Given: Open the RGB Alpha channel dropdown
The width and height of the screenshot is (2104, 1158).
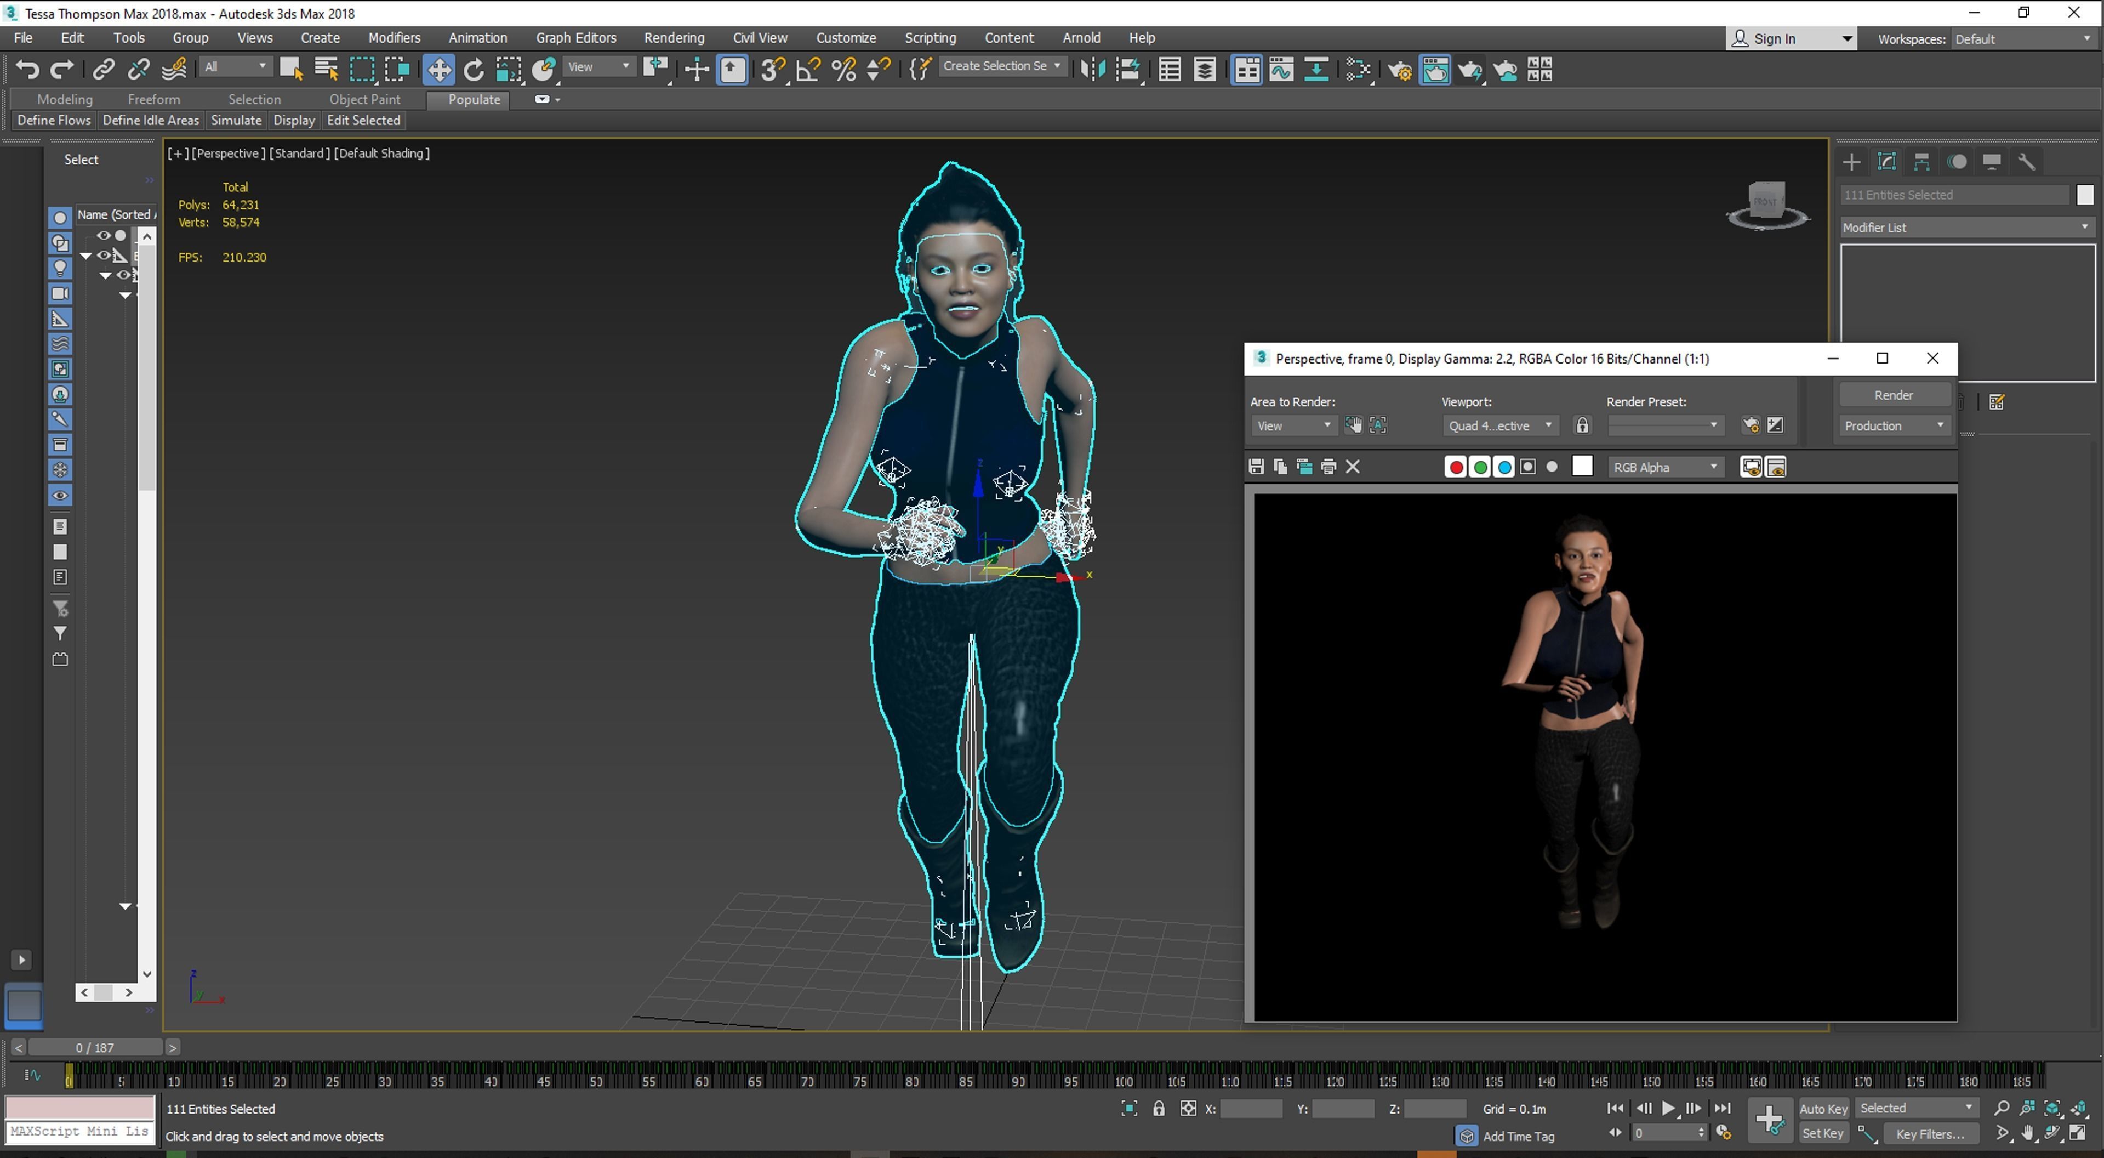Looking at the screenshot, I should (x=1666, y=467).
